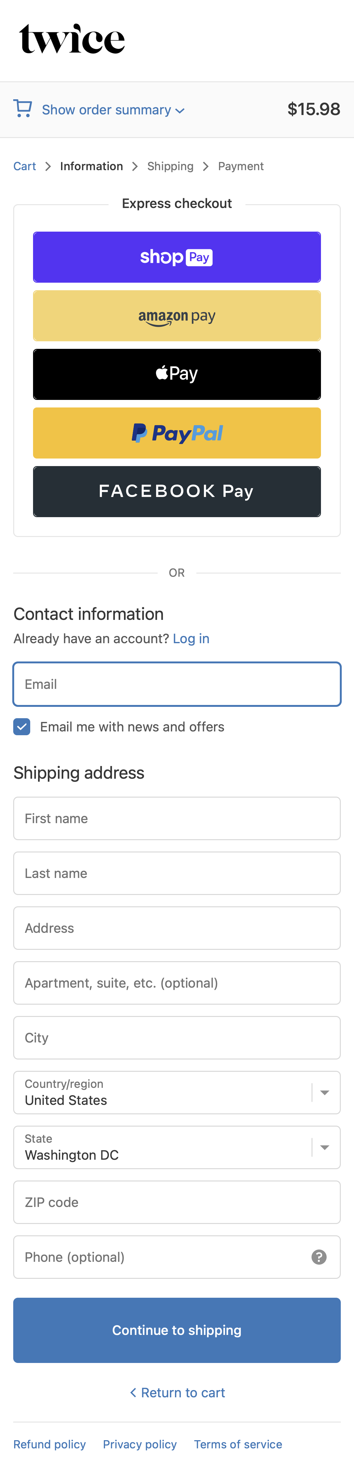Uncheck Email me with news and offers
The height and width of the screenshot is (1472, 354).
pyautogui.click(x=22, y=726)
